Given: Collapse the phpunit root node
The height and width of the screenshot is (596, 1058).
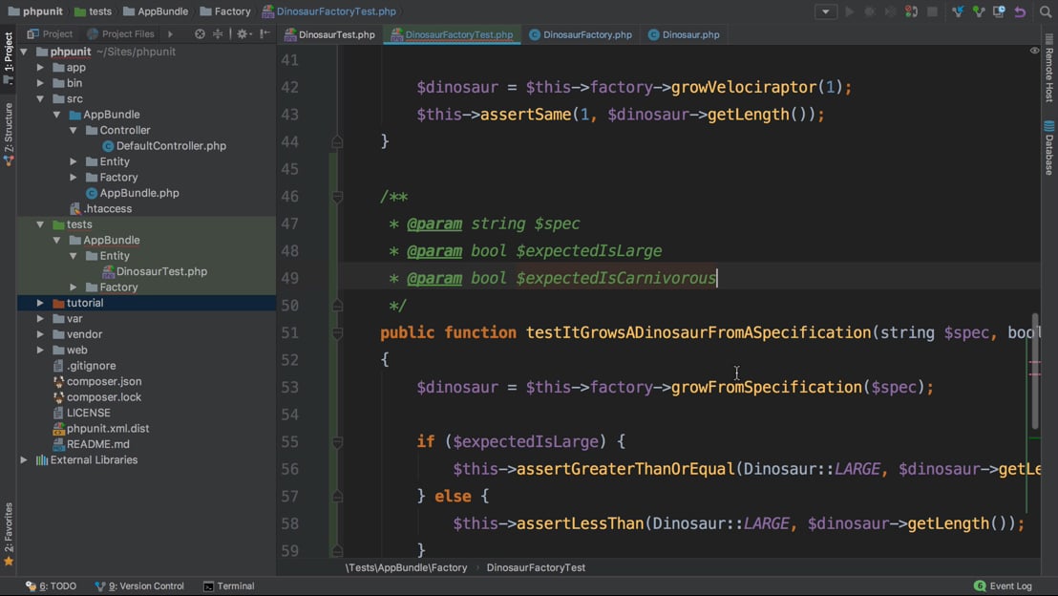Looking at the screenshot, I should [24, 52].
